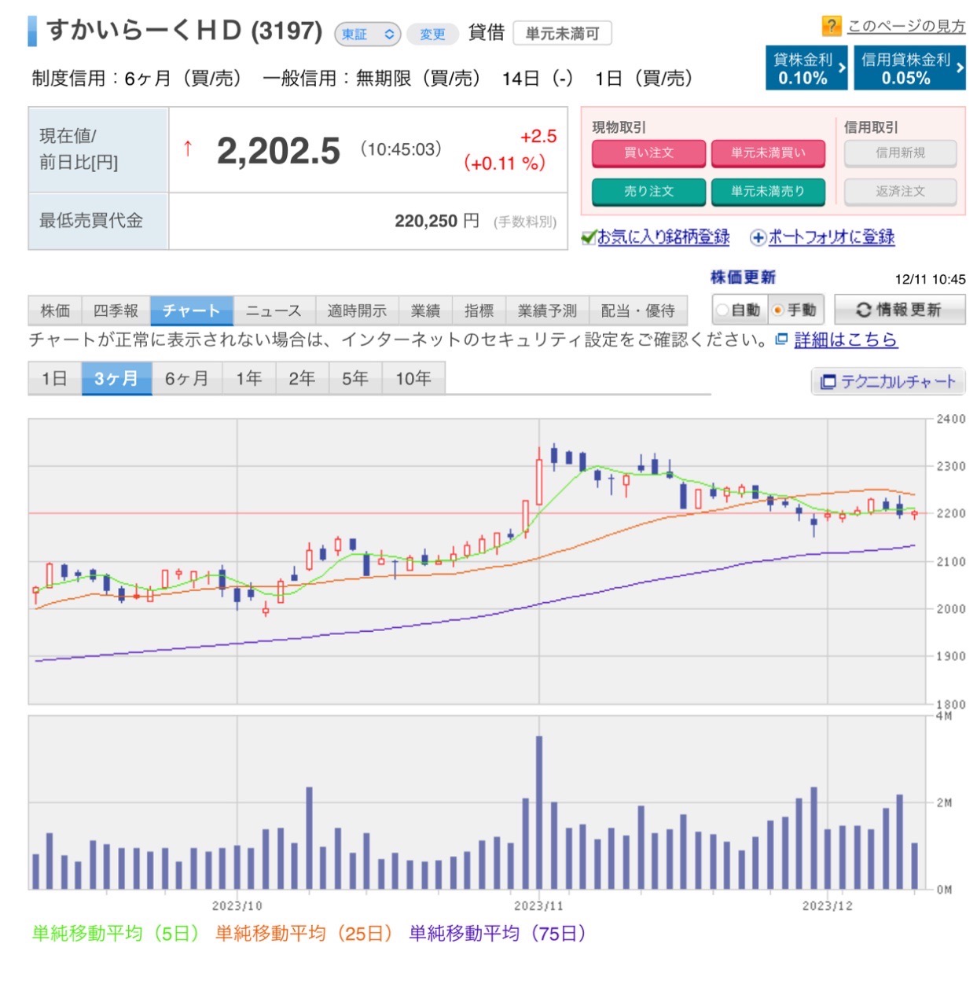977x1006 pixels.
Task: Click the 買い注文 button
Action: tap(648, 153)
